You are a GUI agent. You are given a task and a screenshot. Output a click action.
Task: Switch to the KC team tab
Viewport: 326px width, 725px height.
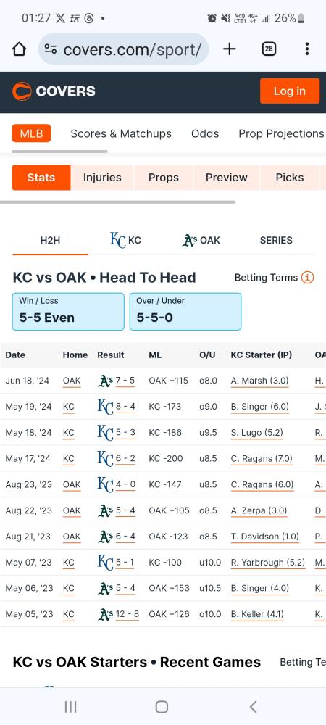pos(125,241)
